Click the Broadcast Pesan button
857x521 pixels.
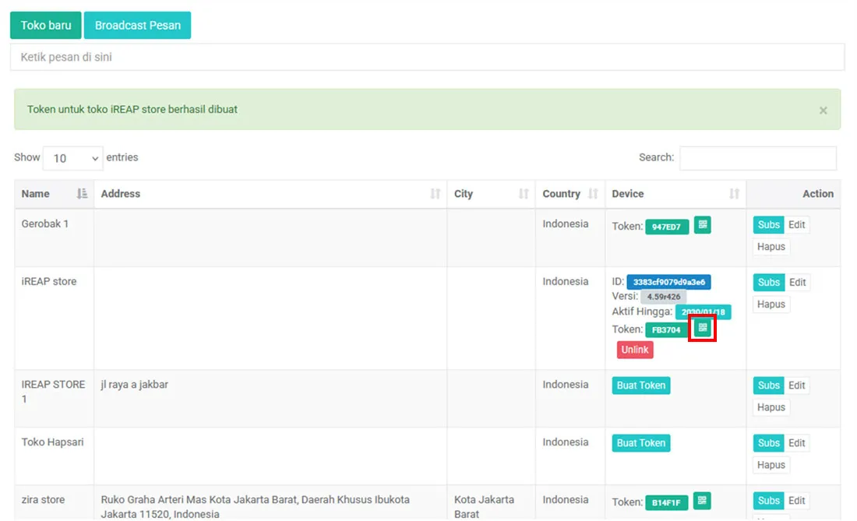click(138, 25)
